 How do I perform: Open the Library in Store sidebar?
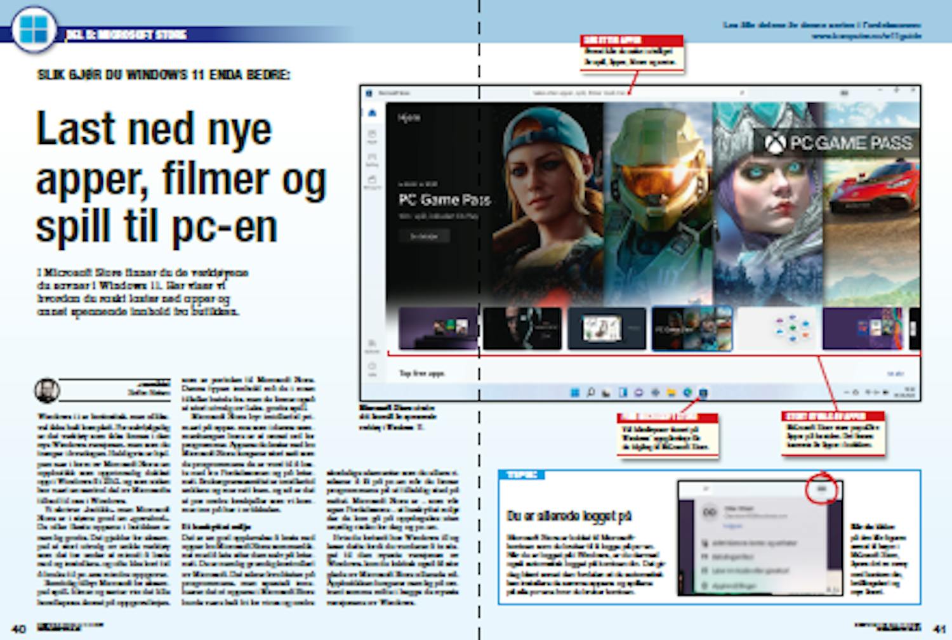[373, 346]
